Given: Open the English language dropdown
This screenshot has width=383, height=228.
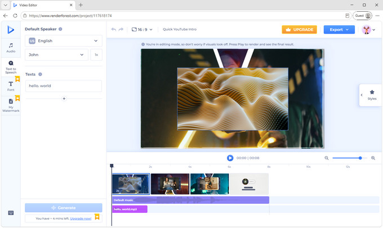Looking at the screenshot, I should [64, 41].
